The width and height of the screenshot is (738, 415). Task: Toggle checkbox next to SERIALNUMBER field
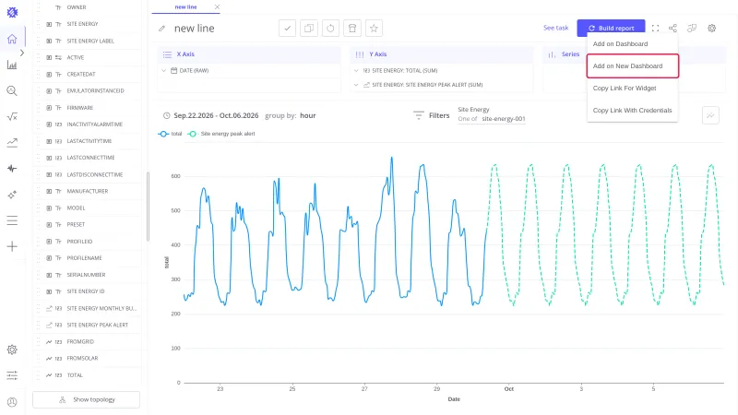click(x=49, y=275)
